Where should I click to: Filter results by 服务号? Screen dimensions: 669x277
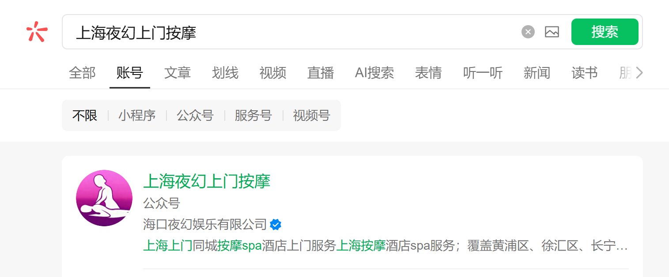253,116
